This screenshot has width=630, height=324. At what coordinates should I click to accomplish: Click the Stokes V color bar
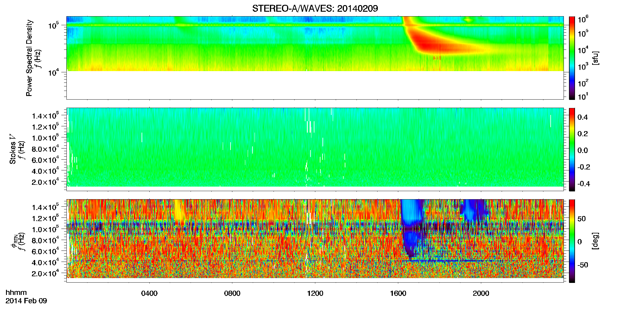click(572, 149)
